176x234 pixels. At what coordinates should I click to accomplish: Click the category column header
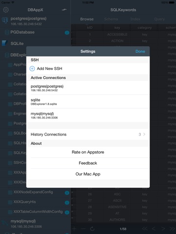click(145, 28)
